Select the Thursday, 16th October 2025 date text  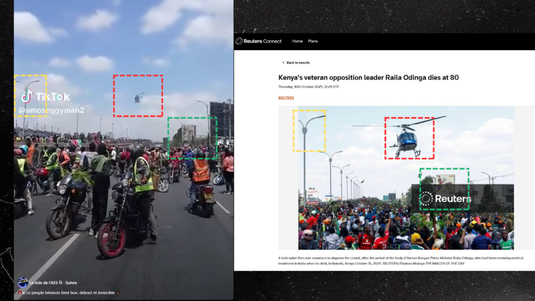(x=309, y=87)
